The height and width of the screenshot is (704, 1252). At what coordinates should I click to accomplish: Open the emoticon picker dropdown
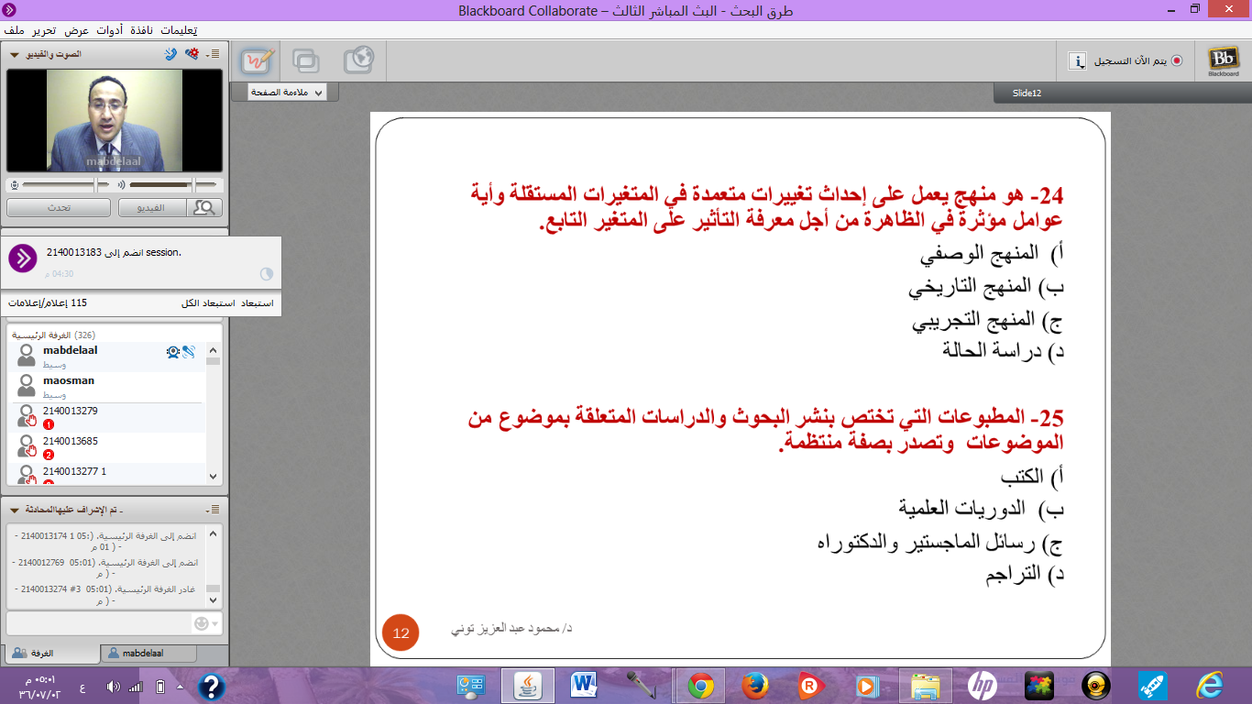(x=207, y=623)
